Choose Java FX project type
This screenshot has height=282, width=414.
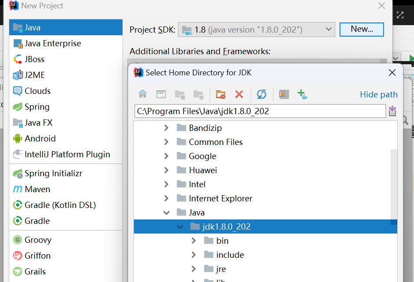coord(66,122)
